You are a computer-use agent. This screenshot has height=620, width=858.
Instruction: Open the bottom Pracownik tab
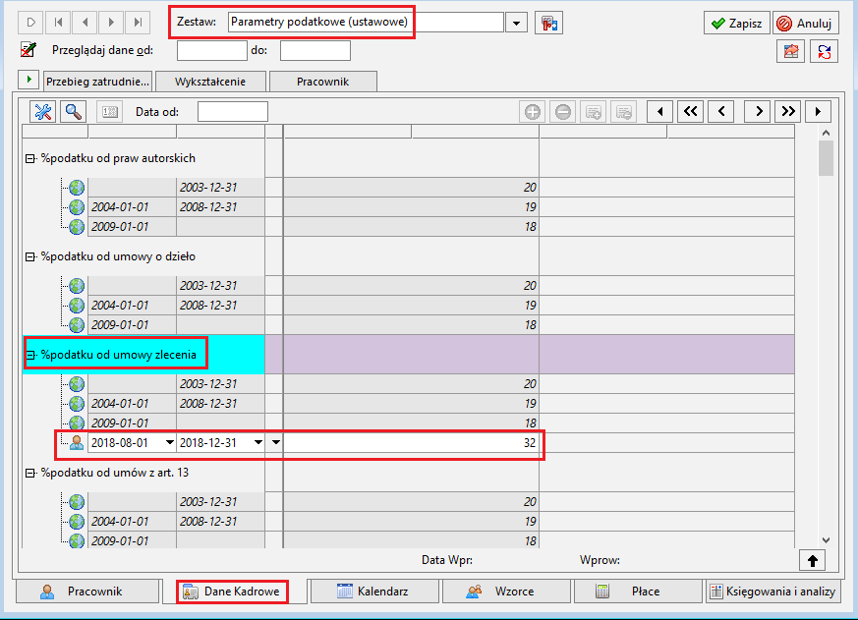click(87, 591)
